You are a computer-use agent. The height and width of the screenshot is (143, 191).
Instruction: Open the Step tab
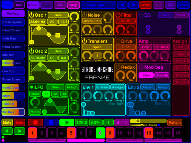pyautogui.click(x=73, y=5)
